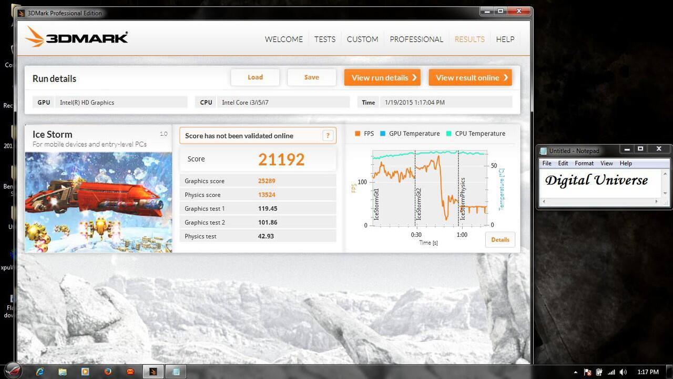Toggle the CPU Temperature legend entry
Image resolution: width=673 pixels, height=379 pixels.
point(475,134)
